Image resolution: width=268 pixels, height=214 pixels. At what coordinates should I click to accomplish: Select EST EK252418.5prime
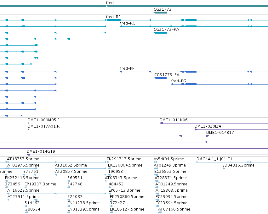[x=22, y=178]
